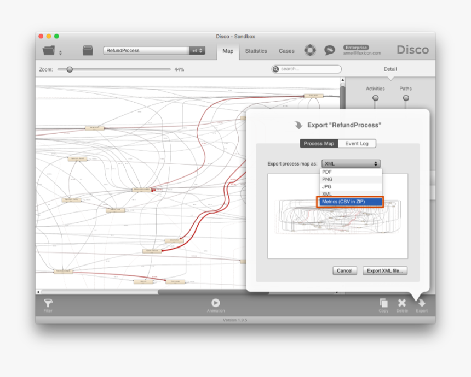Viewport: 471px width, 377px height.
Task: Open the project folder icon
Action: 49,50
